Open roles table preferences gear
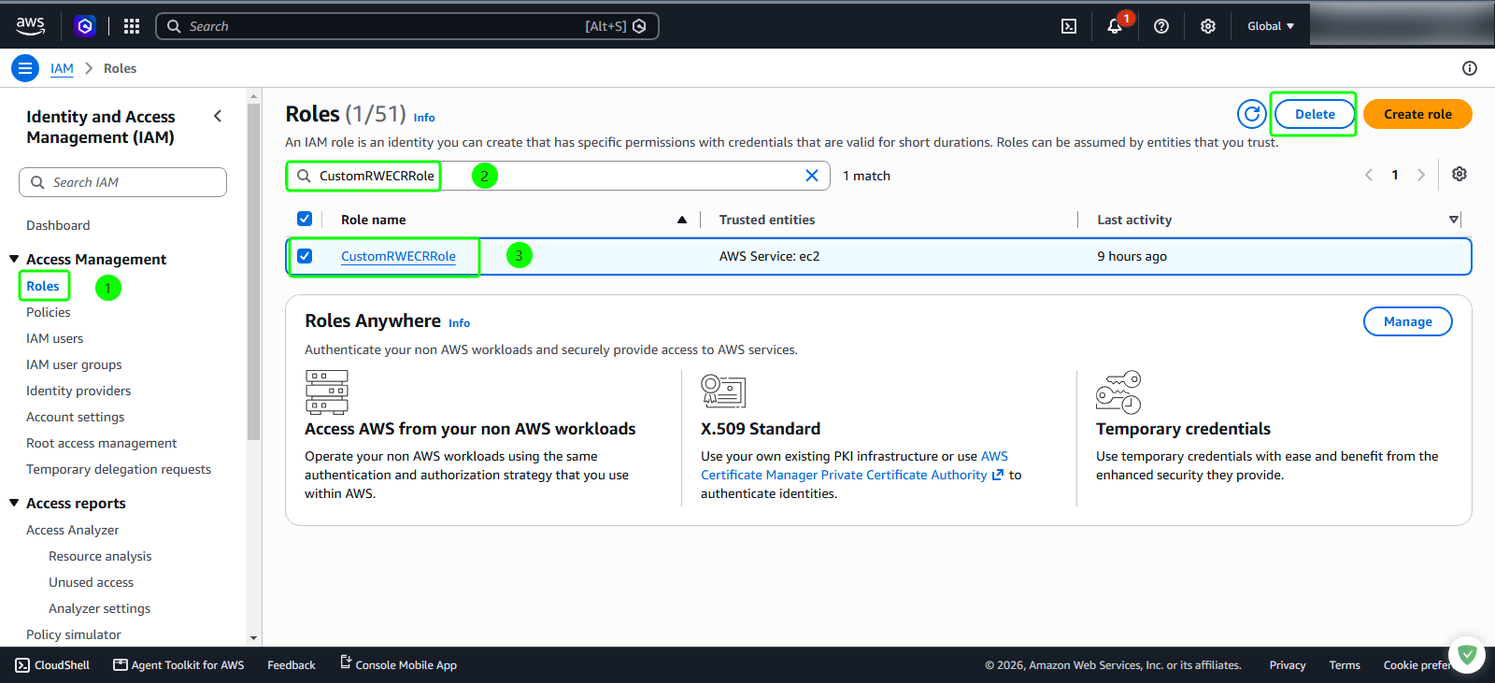 tap(1459, 175)
